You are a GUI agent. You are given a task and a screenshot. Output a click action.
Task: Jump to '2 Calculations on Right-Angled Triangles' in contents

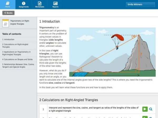click(18, 46)
